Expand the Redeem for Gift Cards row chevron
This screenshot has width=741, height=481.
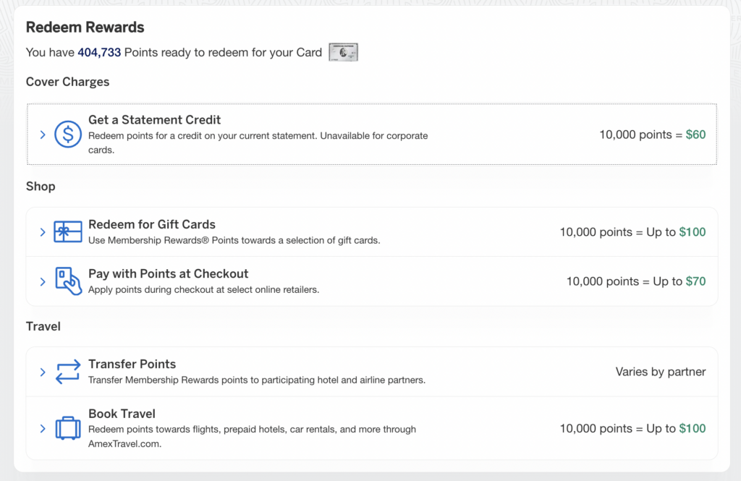[x=43, y=231]
